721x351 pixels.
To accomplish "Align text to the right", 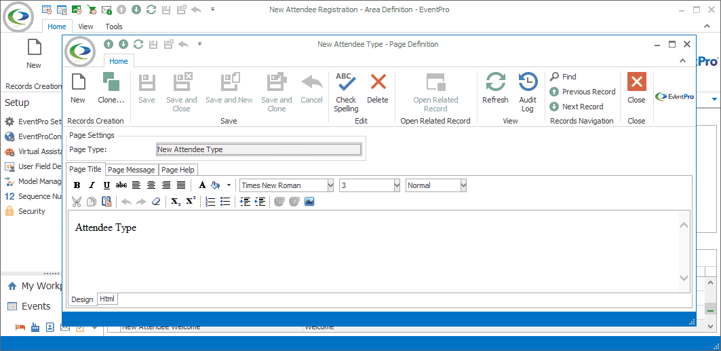I will 166,185.
